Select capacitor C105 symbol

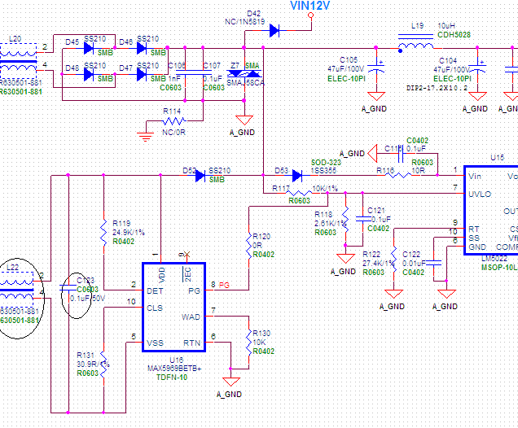point(376,68)
